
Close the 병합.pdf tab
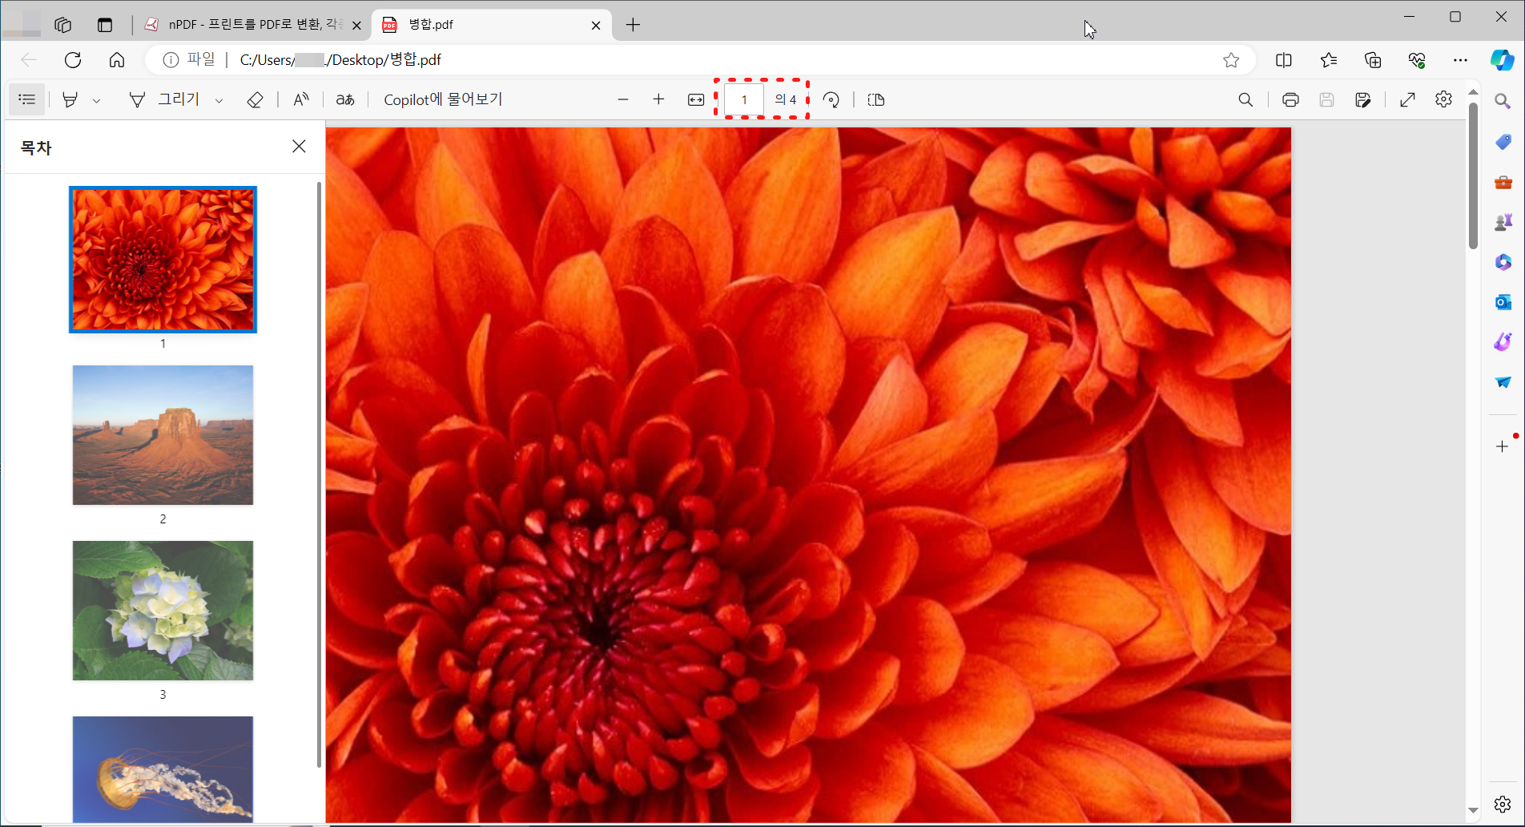point(596,26)
